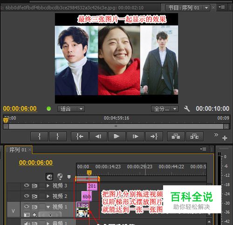Image resolution: width=233 pixels, height=225 pixels.
Task: Click set Encore chapter marker disc icon
Action: (60, 176)
